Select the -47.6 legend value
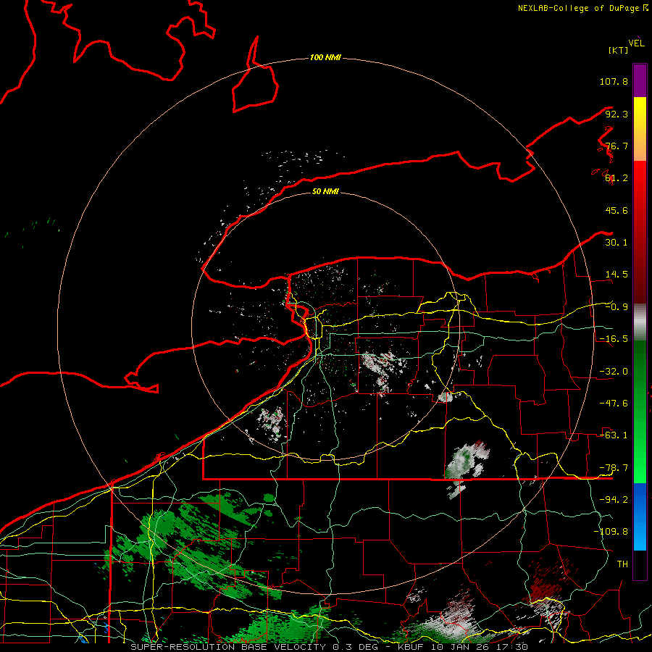 [614, 404]
